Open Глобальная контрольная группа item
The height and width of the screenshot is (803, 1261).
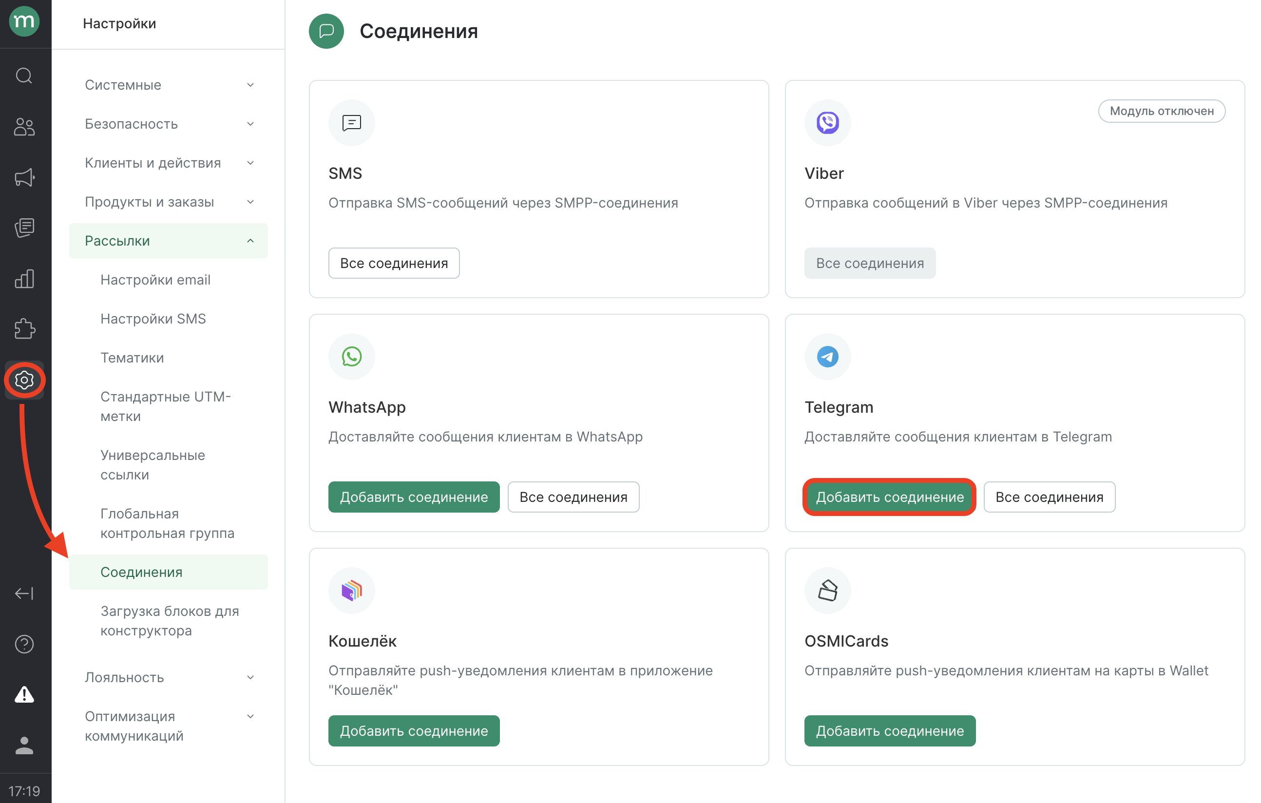click(x=167, y=523)
